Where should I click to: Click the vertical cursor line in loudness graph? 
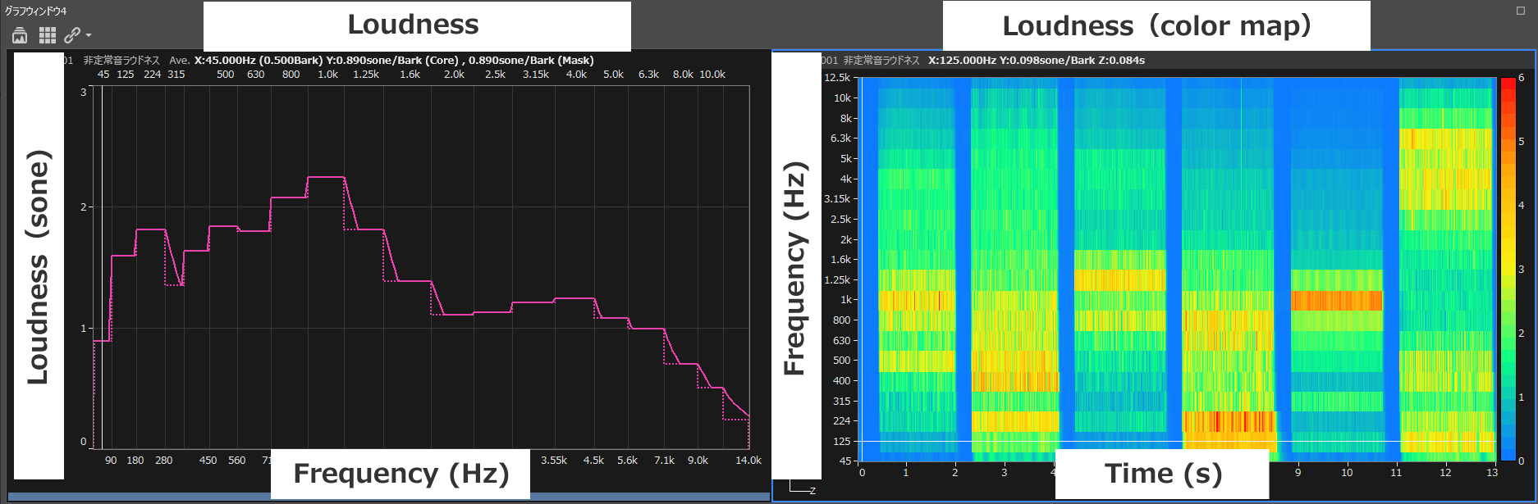102,267
